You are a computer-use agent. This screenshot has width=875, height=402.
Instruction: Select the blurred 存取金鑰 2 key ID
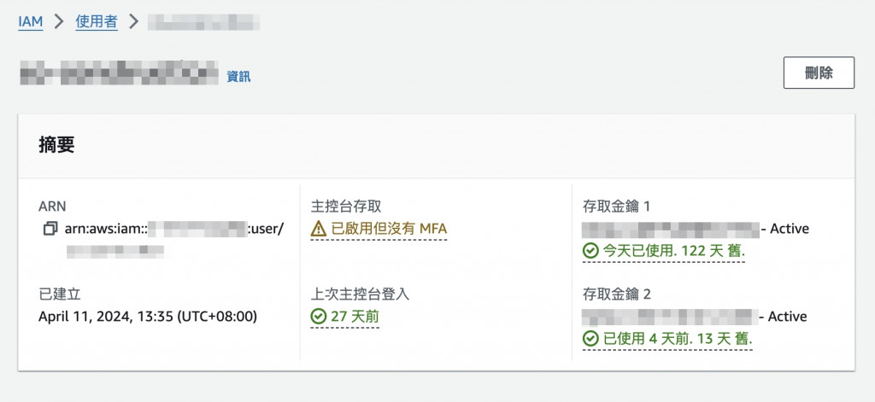tap(669, 317)
